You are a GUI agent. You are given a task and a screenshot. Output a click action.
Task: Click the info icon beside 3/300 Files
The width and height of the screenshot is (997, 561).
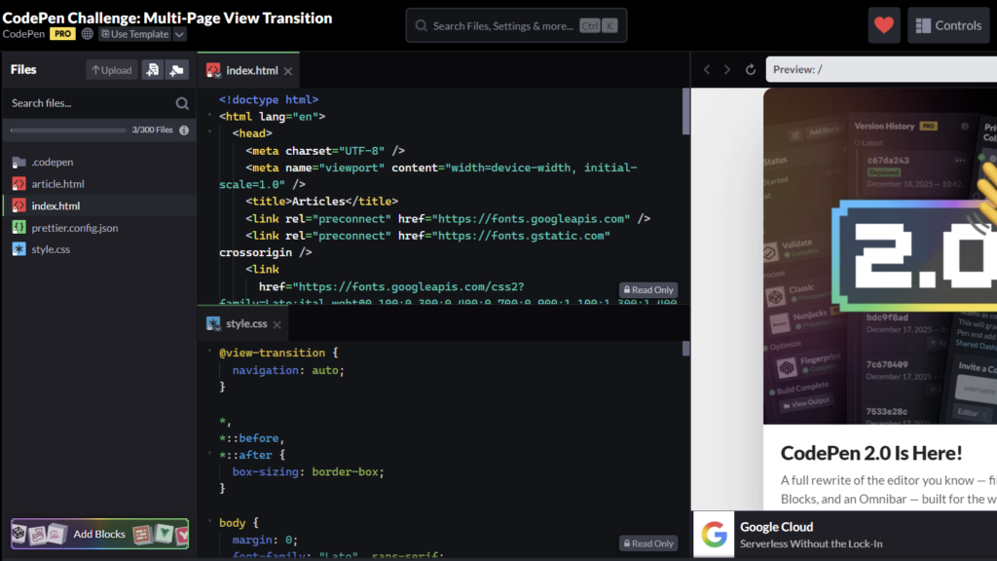pos(184,130)
